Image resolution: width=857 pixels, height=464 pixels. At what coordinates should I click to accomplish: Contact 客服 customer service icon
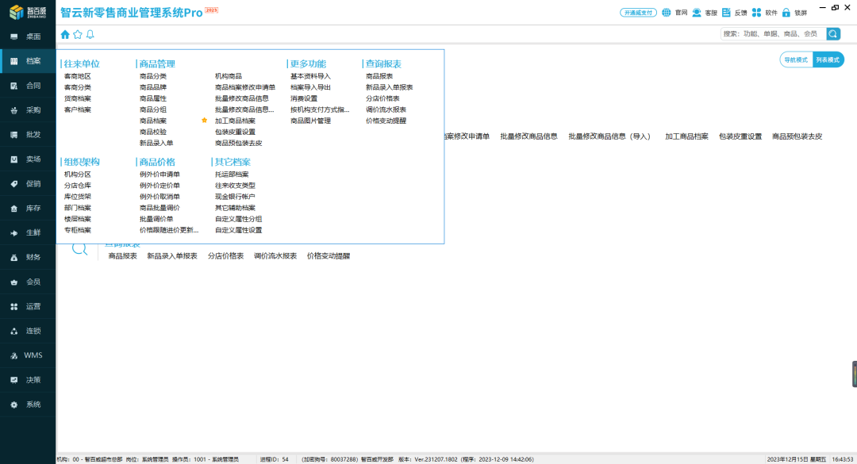tap(696, 13)
